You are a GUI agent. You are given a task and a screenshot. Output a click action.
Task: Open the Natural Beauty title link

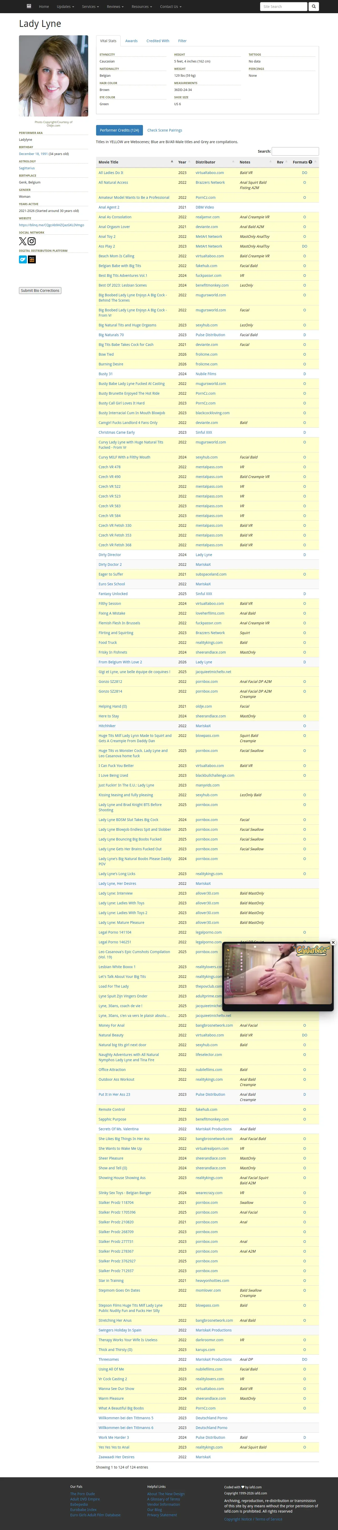[111, 1035]
